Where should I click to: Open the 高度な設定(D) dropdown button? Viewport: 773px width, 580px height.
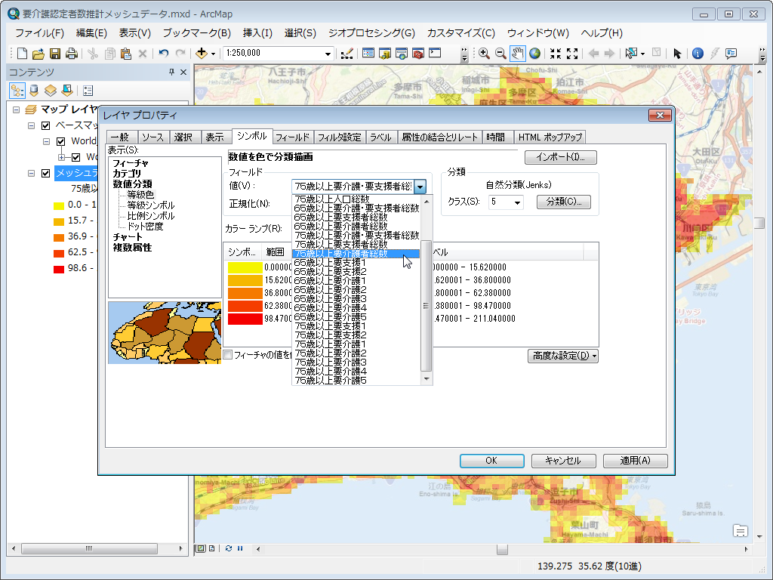point(563,356)
